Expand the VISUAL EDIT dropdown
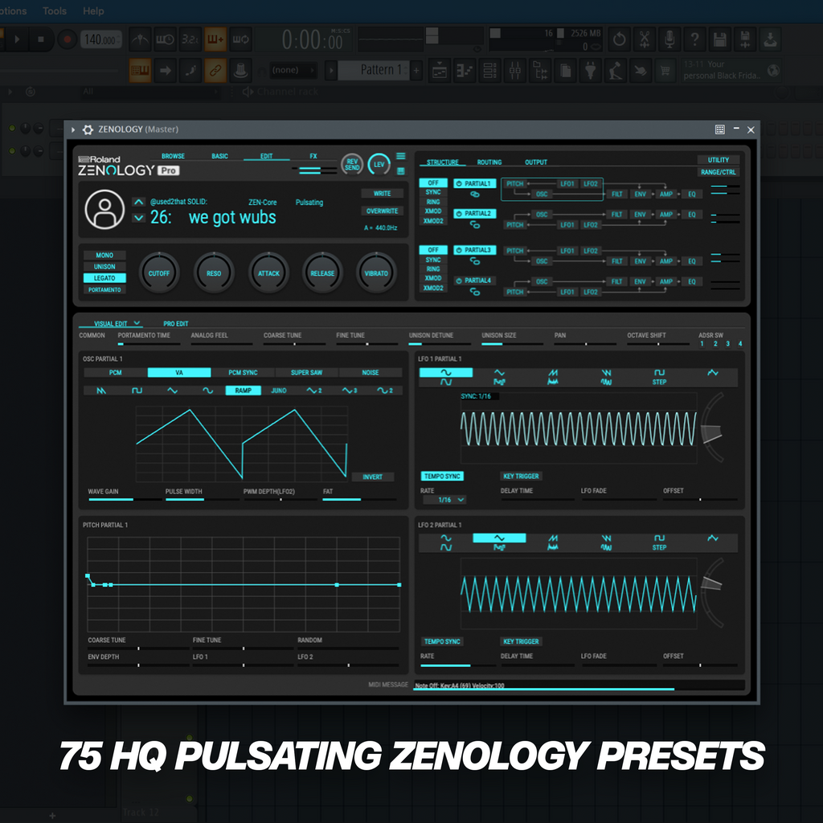The width and height of the screenshot is (823, 823). click(117, 323)
